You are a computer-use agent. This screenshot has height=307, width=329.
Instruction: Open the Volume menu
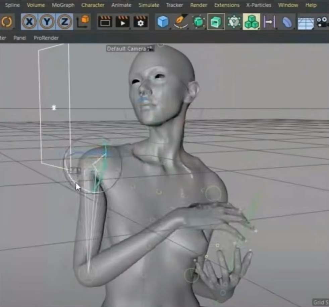coord(36,5)
